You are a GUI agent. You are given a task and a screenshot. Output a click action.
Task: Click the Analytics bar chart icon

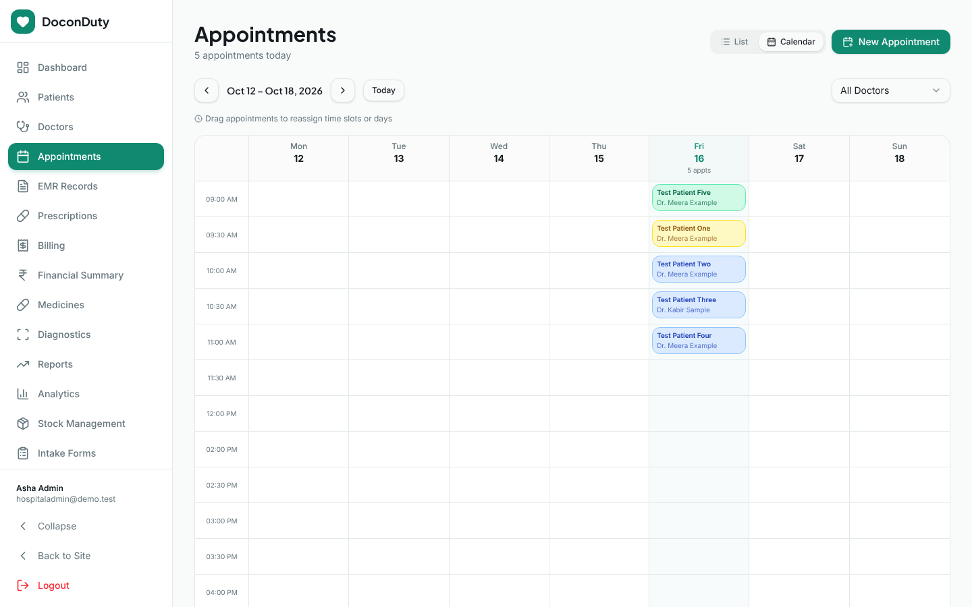(23, 394)
